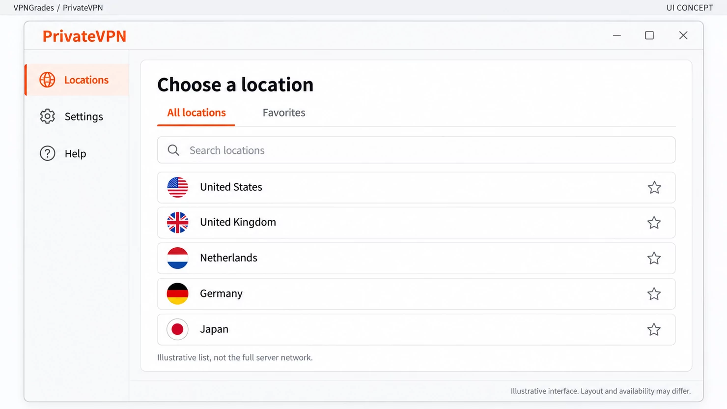
Task: Click the search magnifier icon
Action: [x=173, y=150]
